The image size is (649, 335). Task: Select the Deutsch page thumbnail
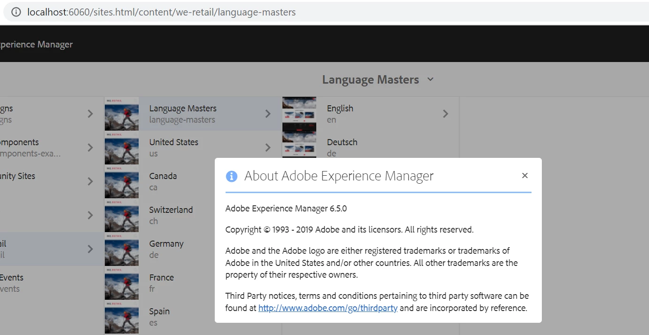[x=299, y=145]
